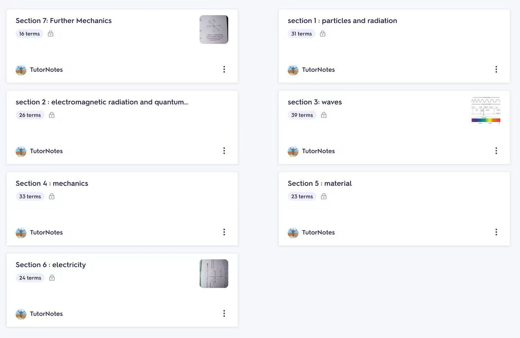Click the 26 terms badge on section 2
The image size is (520, 338).
pos(30,115)
